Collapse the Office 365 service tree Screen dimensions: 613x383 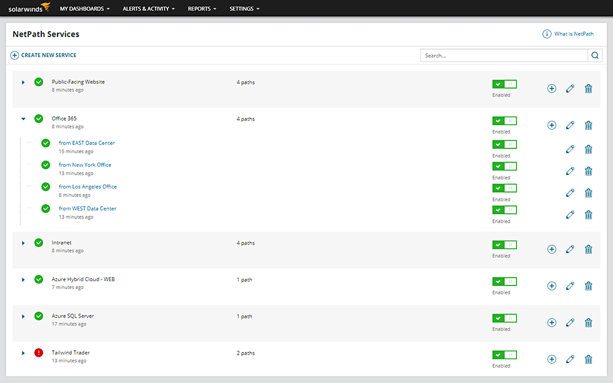tap(23, 118)
